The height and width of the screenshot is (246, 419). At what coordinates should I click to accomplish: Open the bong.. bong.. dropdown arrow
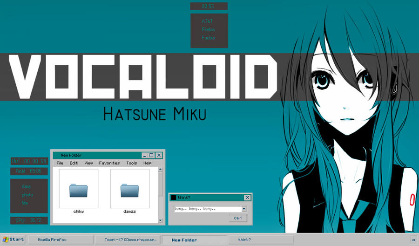point(244,209)
